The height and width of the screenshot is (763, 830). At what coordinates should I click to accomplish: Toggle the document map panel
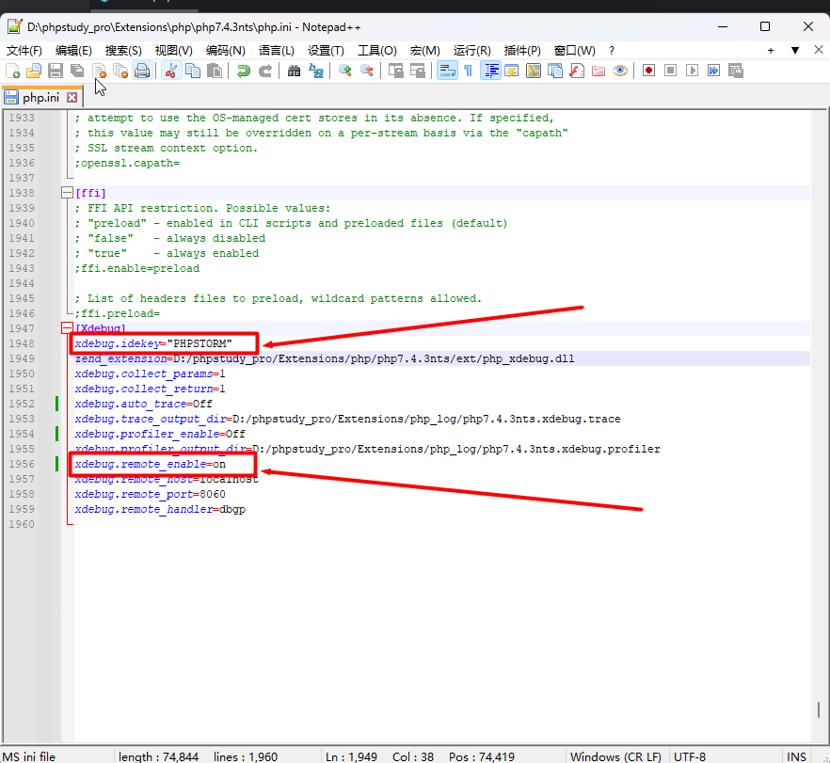click(535, 71)
